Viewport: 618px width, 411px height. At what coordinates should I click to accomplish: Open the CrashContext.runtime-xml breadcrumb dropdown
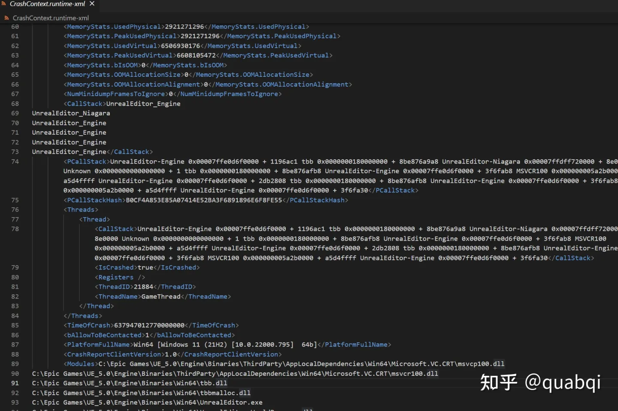coord(51,18)
